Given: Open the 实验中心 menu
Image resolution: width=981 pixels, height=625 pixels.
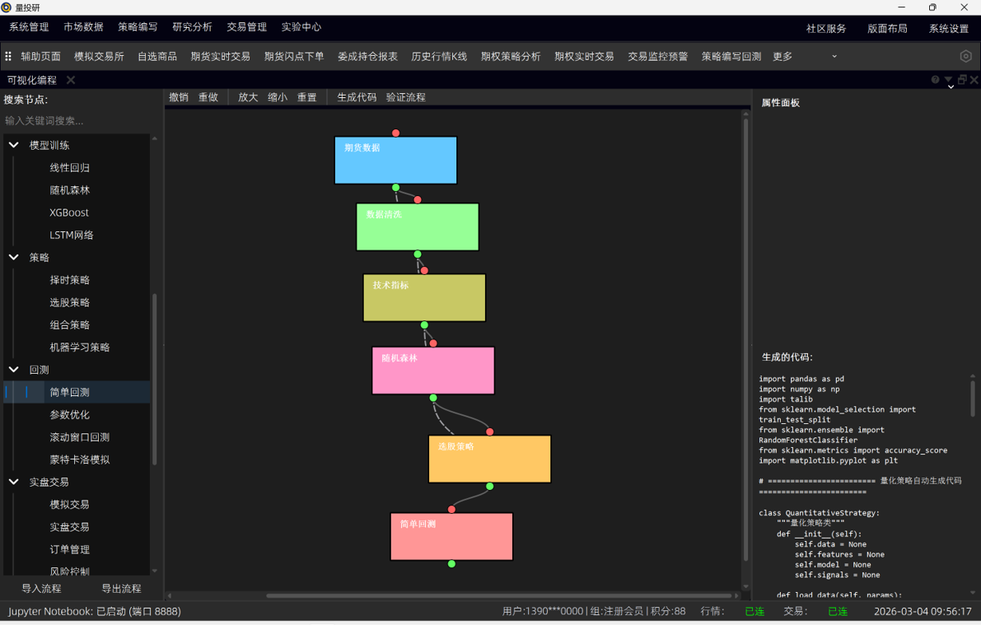Looking at the screenshot, I should click(301, 27).
